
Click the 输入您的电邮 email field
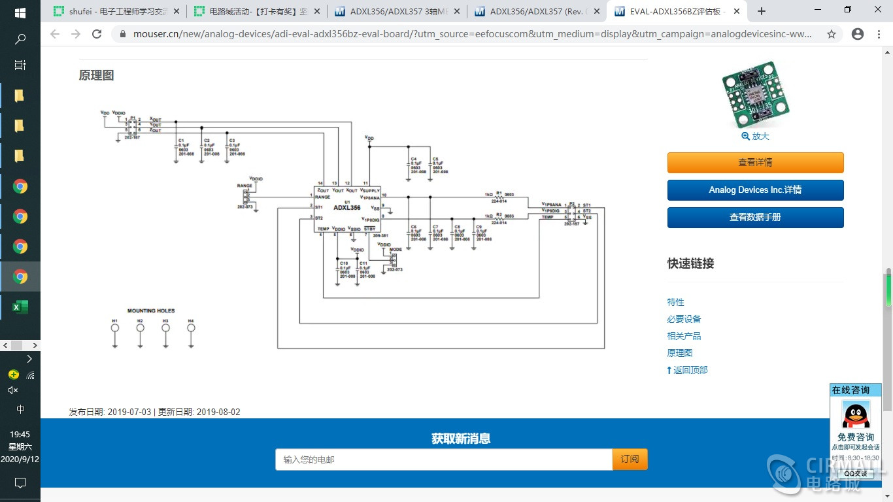point(444,460)
